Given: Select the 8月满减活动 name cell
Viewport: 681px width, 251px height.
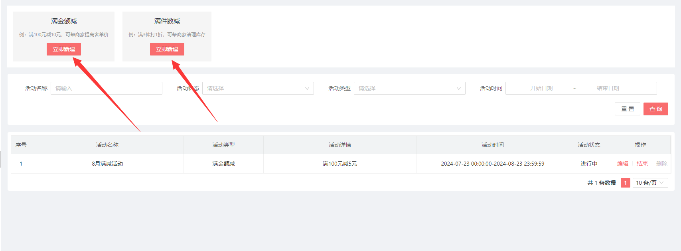Looking at the screenshot, I should 107,164.
